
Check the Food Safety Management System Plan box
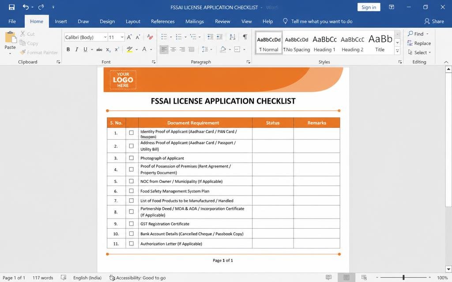pyautogui.click(x=132, y=191)
